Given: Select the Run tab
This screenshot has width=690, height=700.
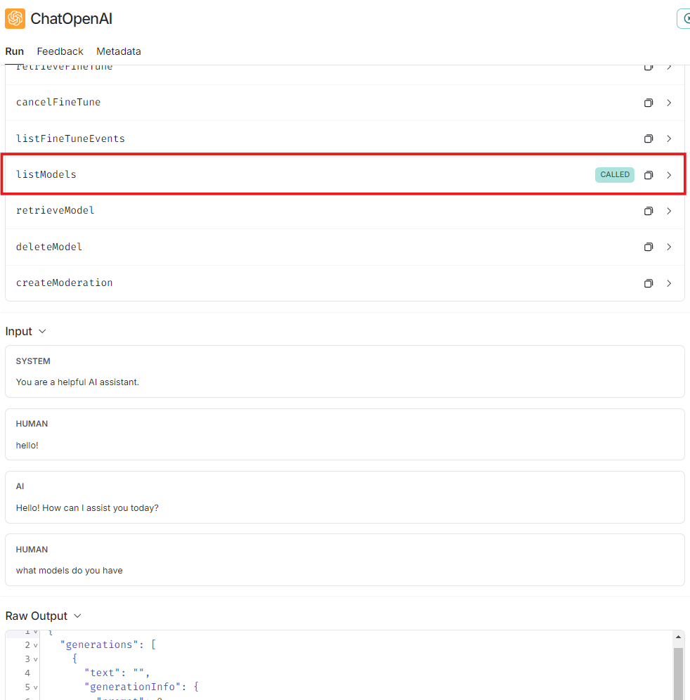Looking at the screenshot, I should click(x=14, y=51).
